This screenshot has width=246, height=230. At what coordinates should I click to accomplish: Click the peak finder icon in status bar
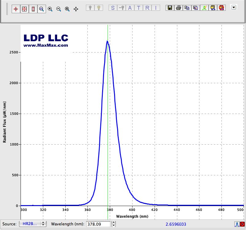point(237,224)
